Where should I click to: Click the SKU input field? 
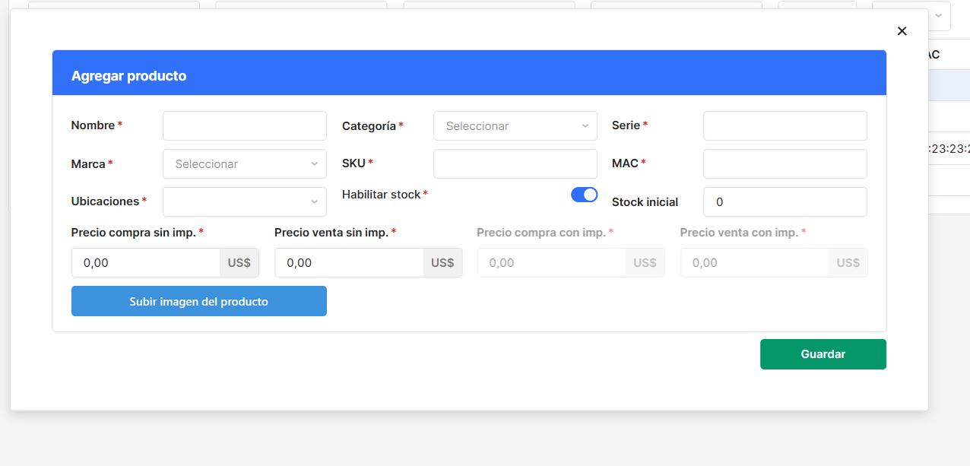(x=515, y=163)
